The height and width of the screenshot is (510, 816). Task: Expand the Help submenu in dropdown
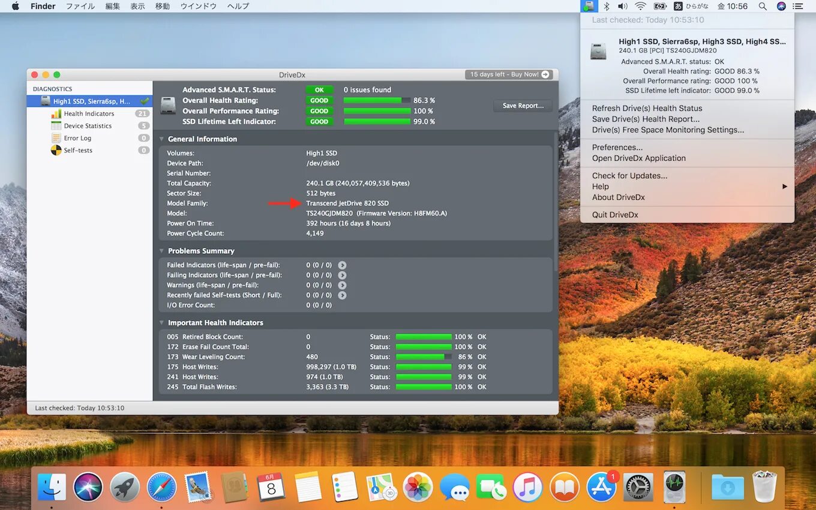tap(687, 187)
